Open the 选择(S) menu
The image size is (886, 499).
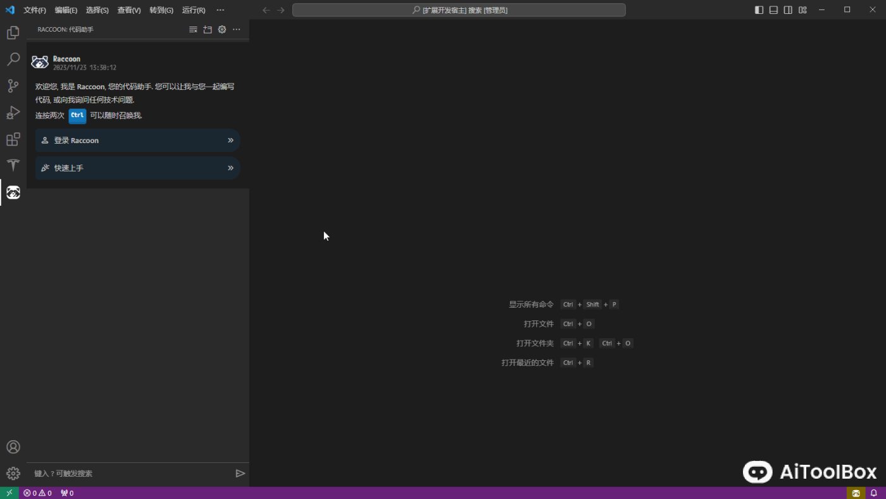point(97,10)
